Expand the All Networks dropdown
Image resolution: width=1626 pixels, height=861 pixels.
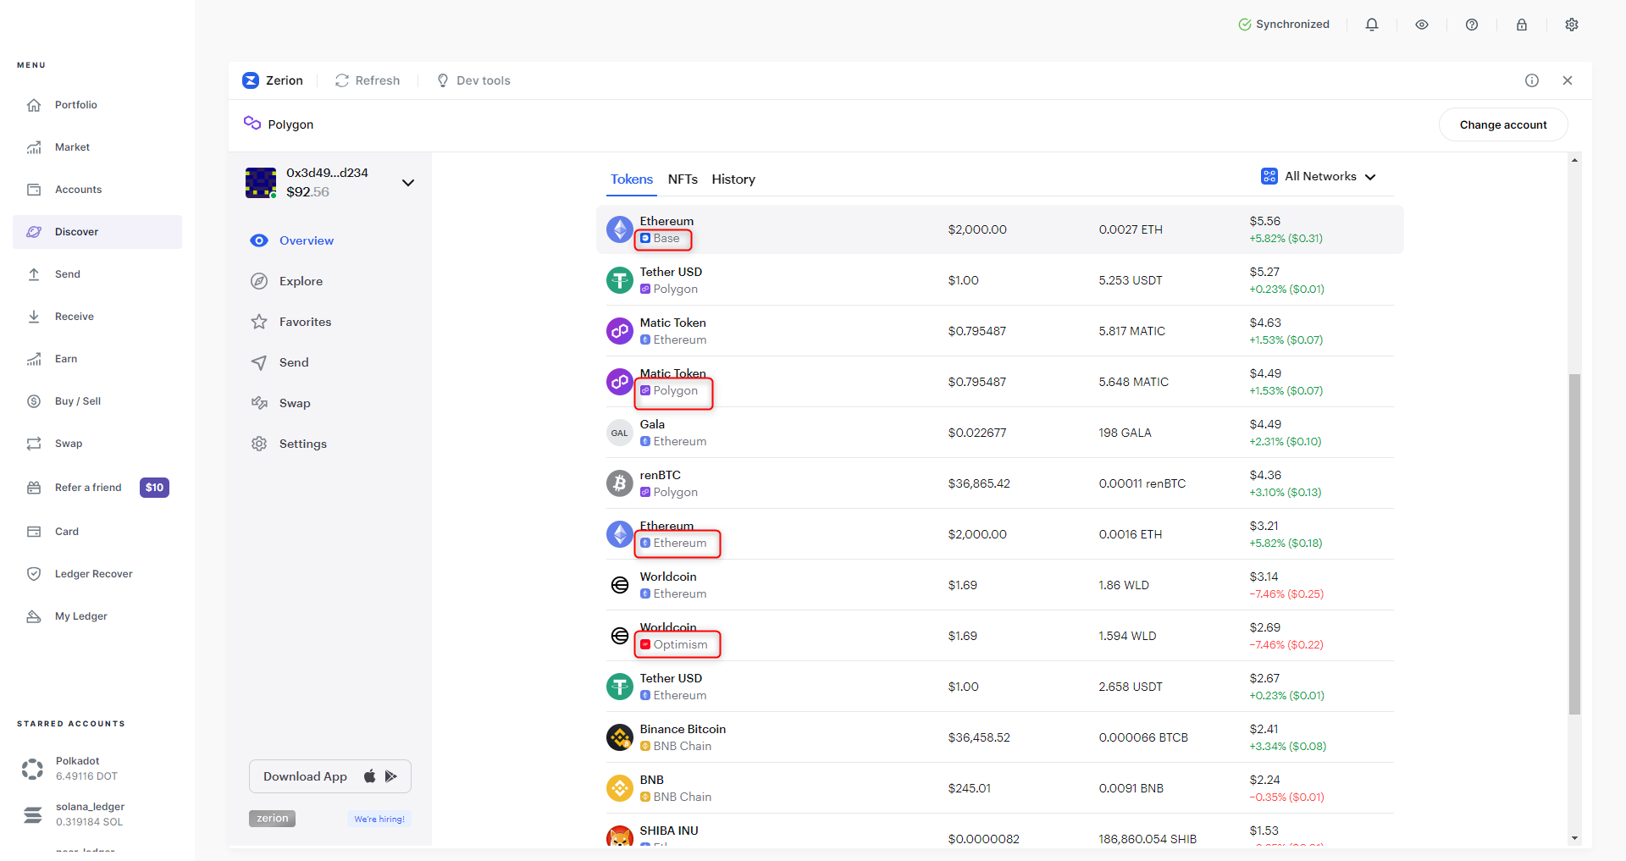point(1319,176)
